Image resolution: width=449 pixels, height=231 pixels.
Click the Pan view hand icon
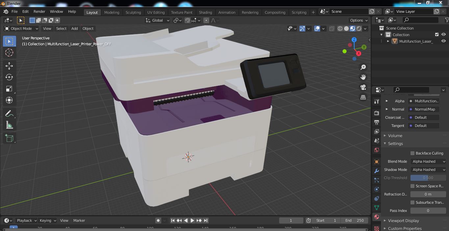pyautogui.click(x=363, y=77)
